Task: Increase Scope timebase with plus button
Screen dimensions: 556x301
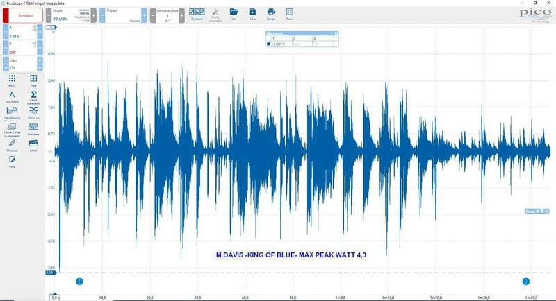Action: click(x=93, y=15)
